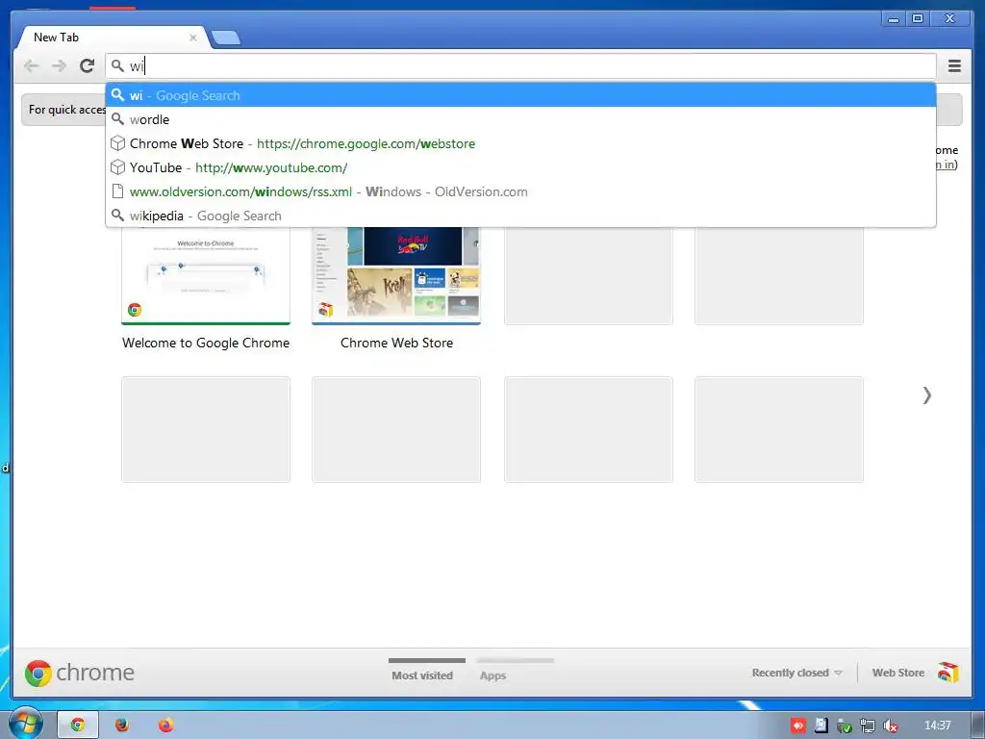Click the 'For quick access' bookmarks bar text
Screen dimensions: 985x739
click(67, 110)
